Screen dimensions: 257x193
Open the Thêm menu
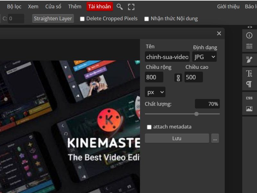point(75,6)
